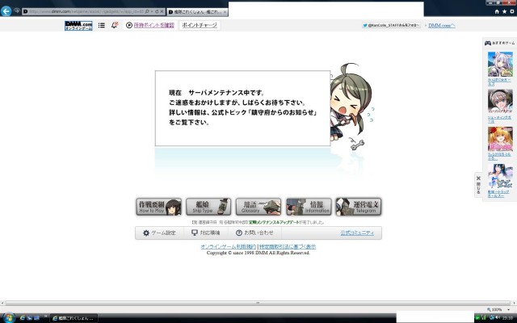
Task: Click the maintenance message text
Action: pos(242,107)
